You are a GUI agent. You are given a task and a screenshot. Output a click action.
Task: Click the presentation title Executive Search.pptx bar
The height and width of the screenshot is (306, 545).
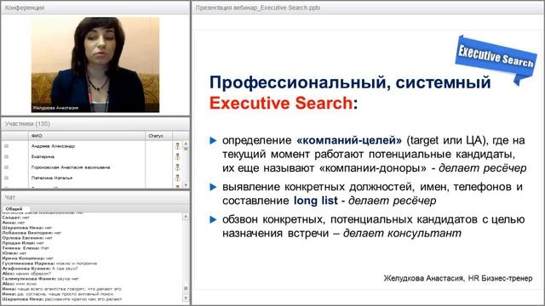(368, 8)
